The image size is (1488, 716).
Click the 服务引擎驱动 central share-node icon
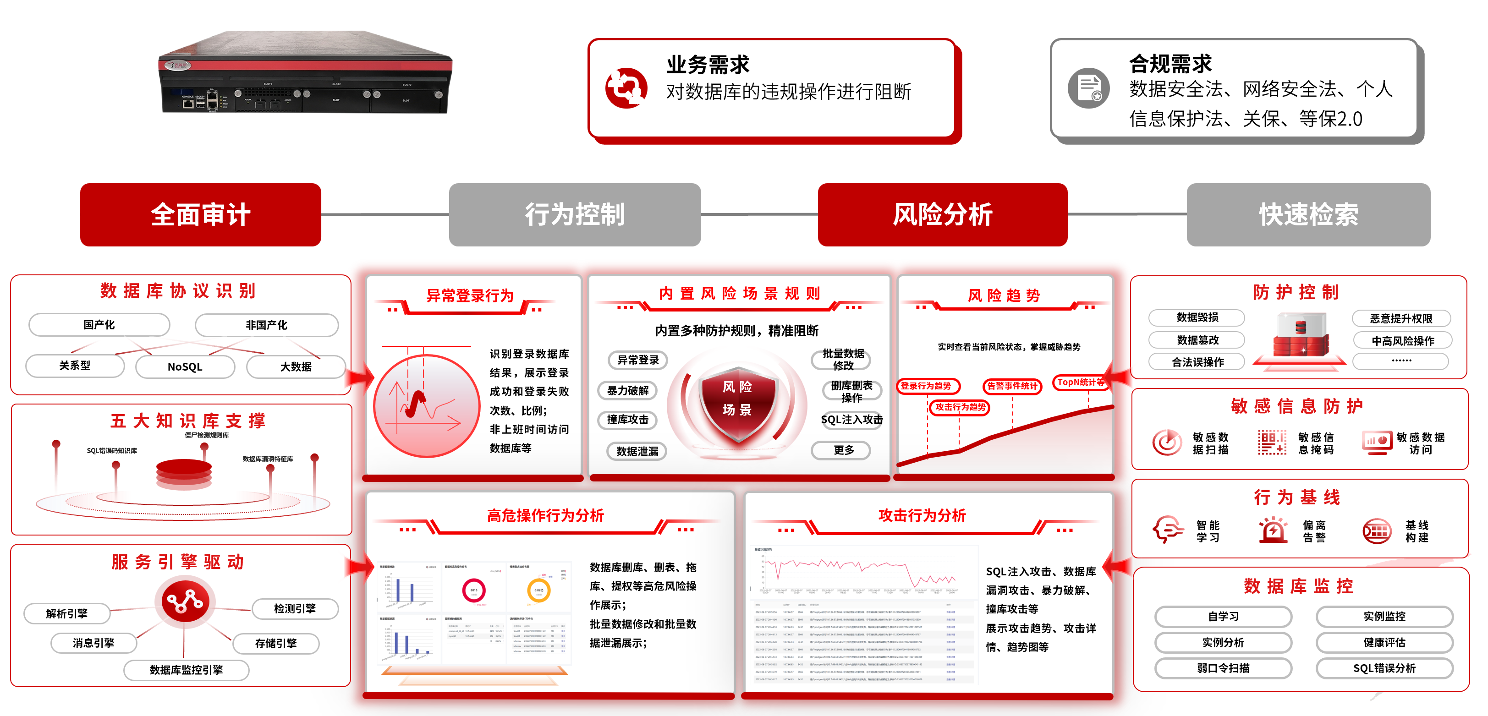click(184, 601)
